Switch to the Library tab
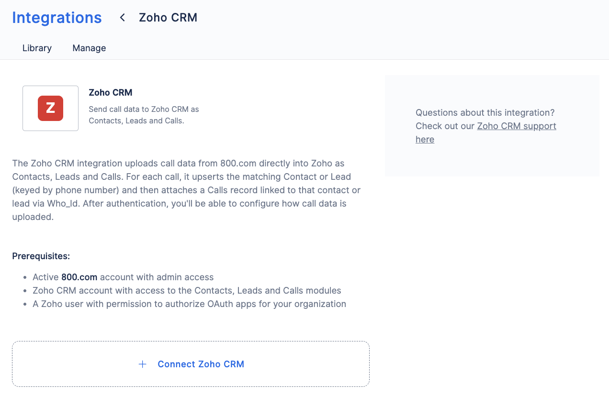This screenshot has width=609, height=417. click(x=37, y=48)
